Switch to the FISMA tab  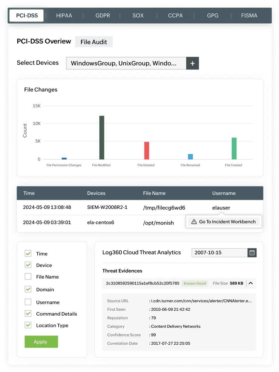(249, 15)
